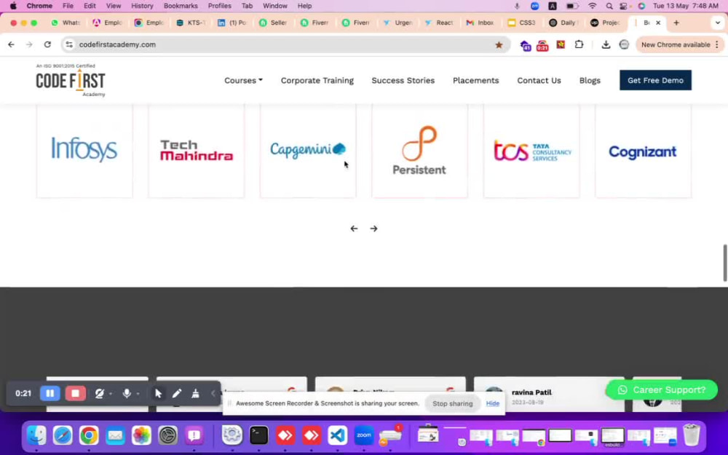Screen dimensions: 728x455
Task: Open Finder from the Dock
Action: 36,435
